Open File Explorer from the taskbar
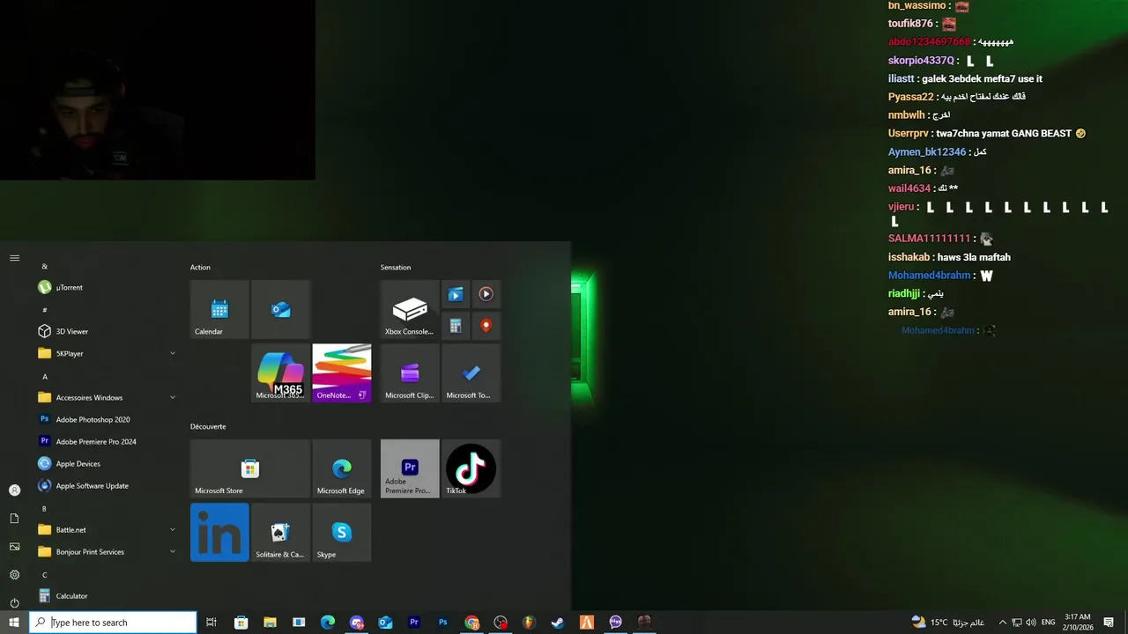Viewport: 1128px width, 634px height. [270, 623]
